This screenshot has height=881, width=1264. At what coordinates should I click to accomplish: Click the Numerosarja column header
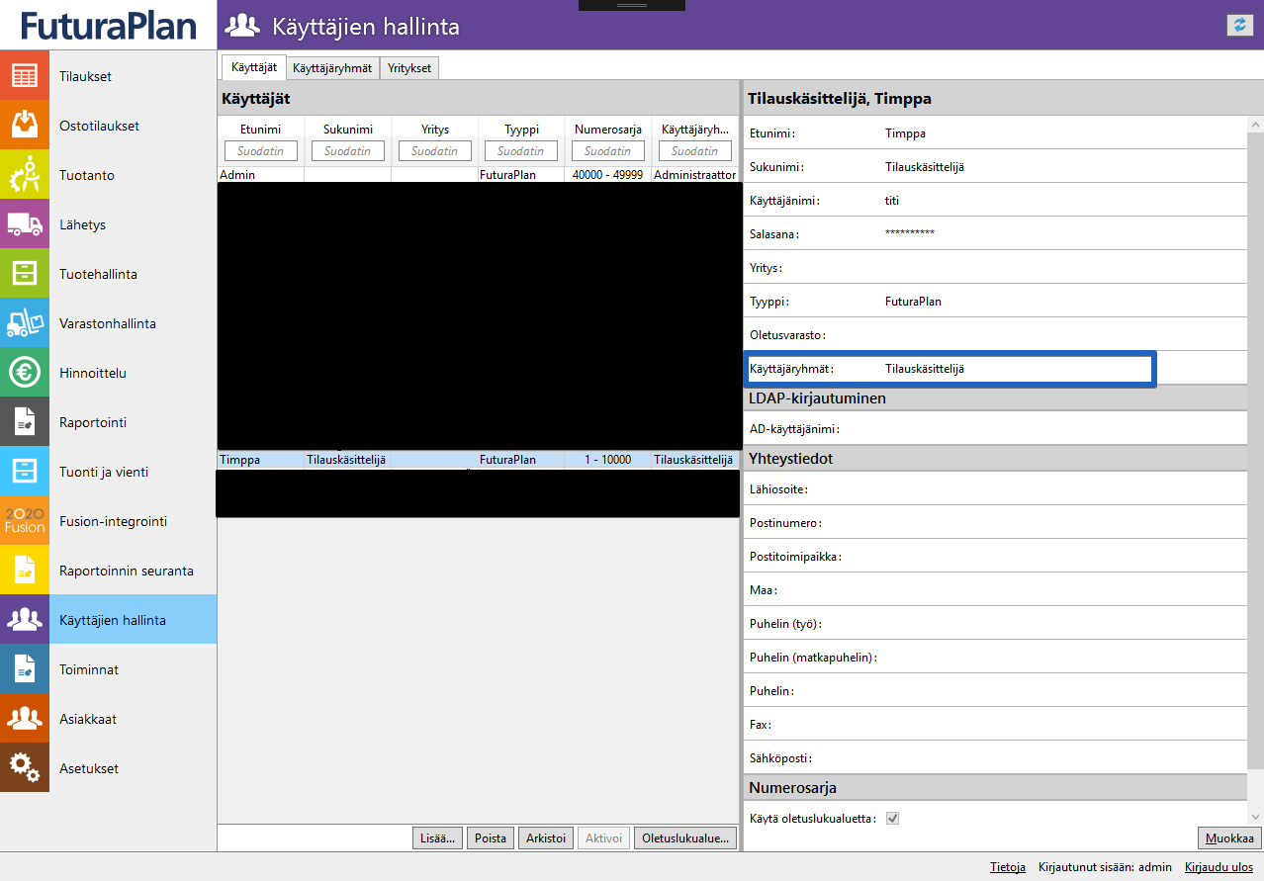(608, 130)
